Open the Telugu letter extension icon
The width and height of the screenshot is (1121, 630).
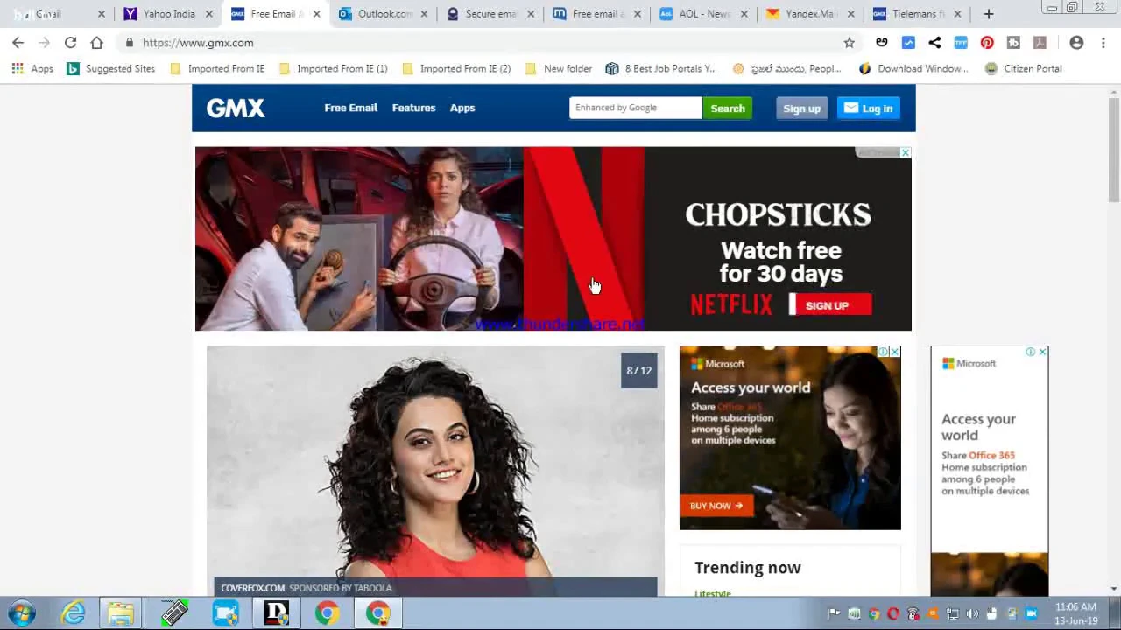click(882, 42)
